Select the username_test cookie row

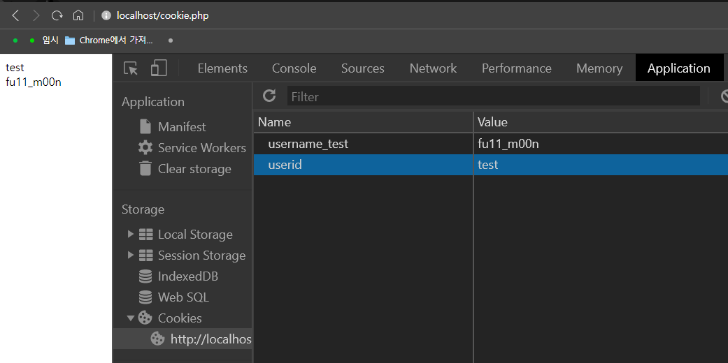[308, 144]
